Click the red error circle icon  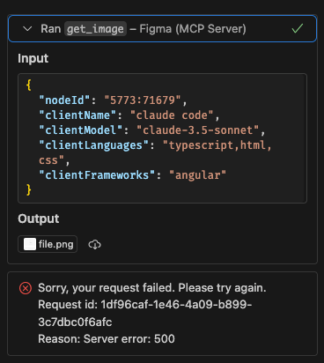pyautogui.click(x=26, y=288)
